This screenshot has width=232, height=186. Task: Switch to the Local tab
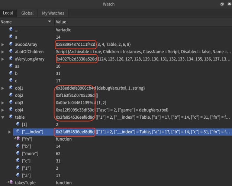click(8, 13)
